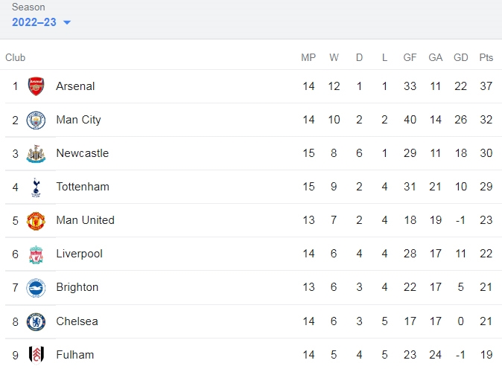Click the GD column header

point(461,57)
